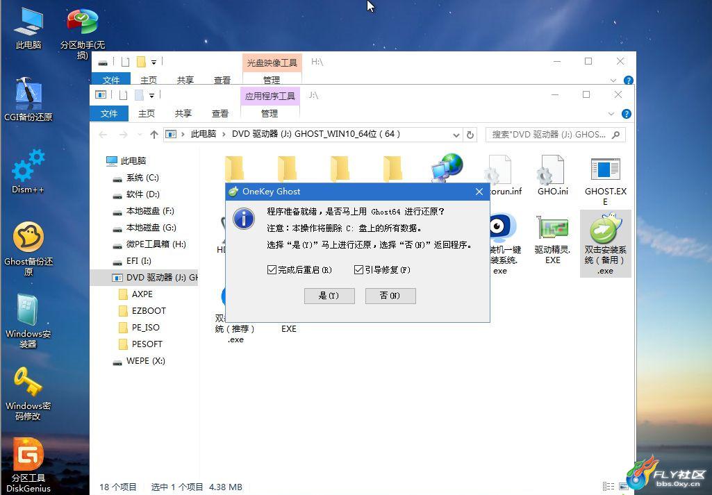This screenshot has width=712, height=495.
Task: Open PE_ISO folder in tree
Action: [x=145, y=328]
